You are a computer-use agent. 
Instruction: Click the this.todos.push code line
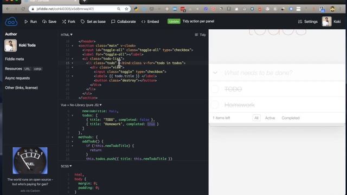click(129, 159)
